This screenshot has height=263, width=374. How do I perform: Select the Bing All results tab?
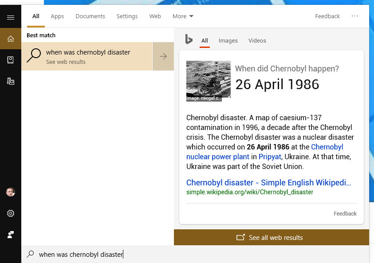[x=205, y=40]
